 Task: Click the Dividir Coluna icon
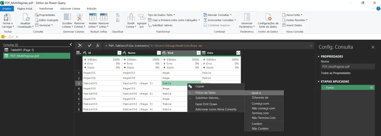(131, 17)
